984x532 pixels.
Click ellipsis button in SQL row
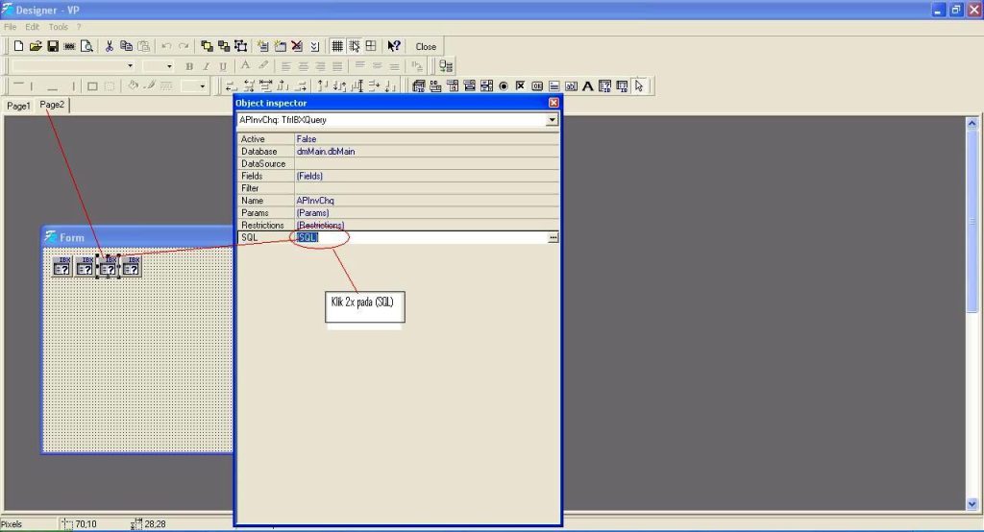click(553, 238)
